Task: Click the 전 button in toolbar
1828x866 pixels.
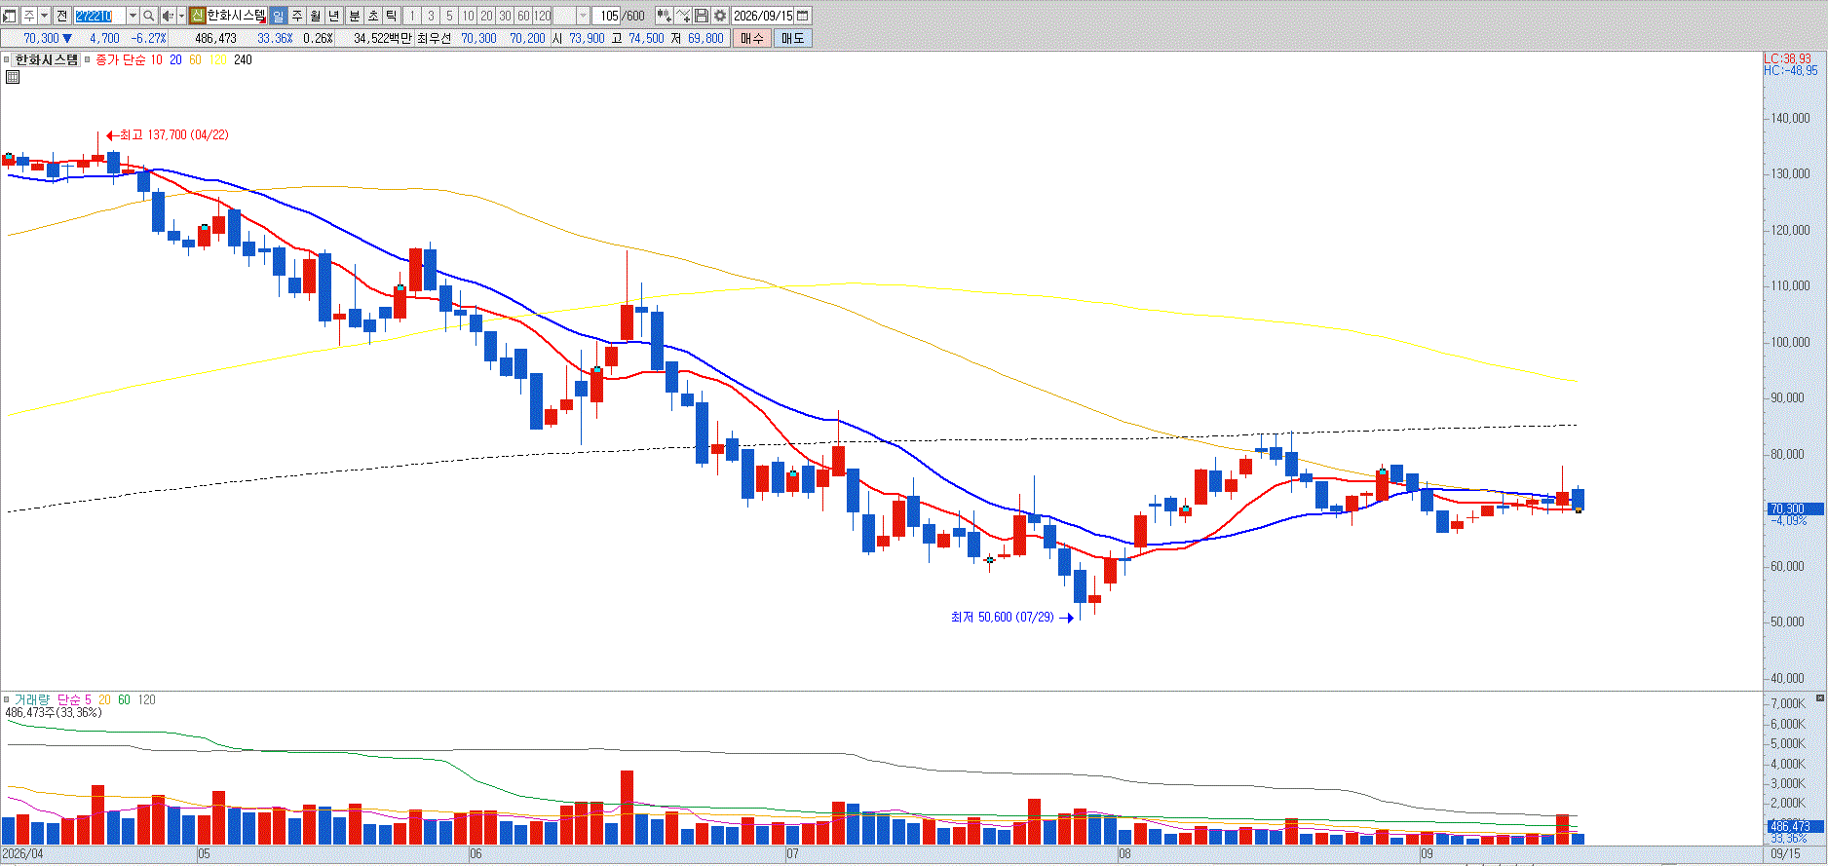Action: click(x=61, y=16)
